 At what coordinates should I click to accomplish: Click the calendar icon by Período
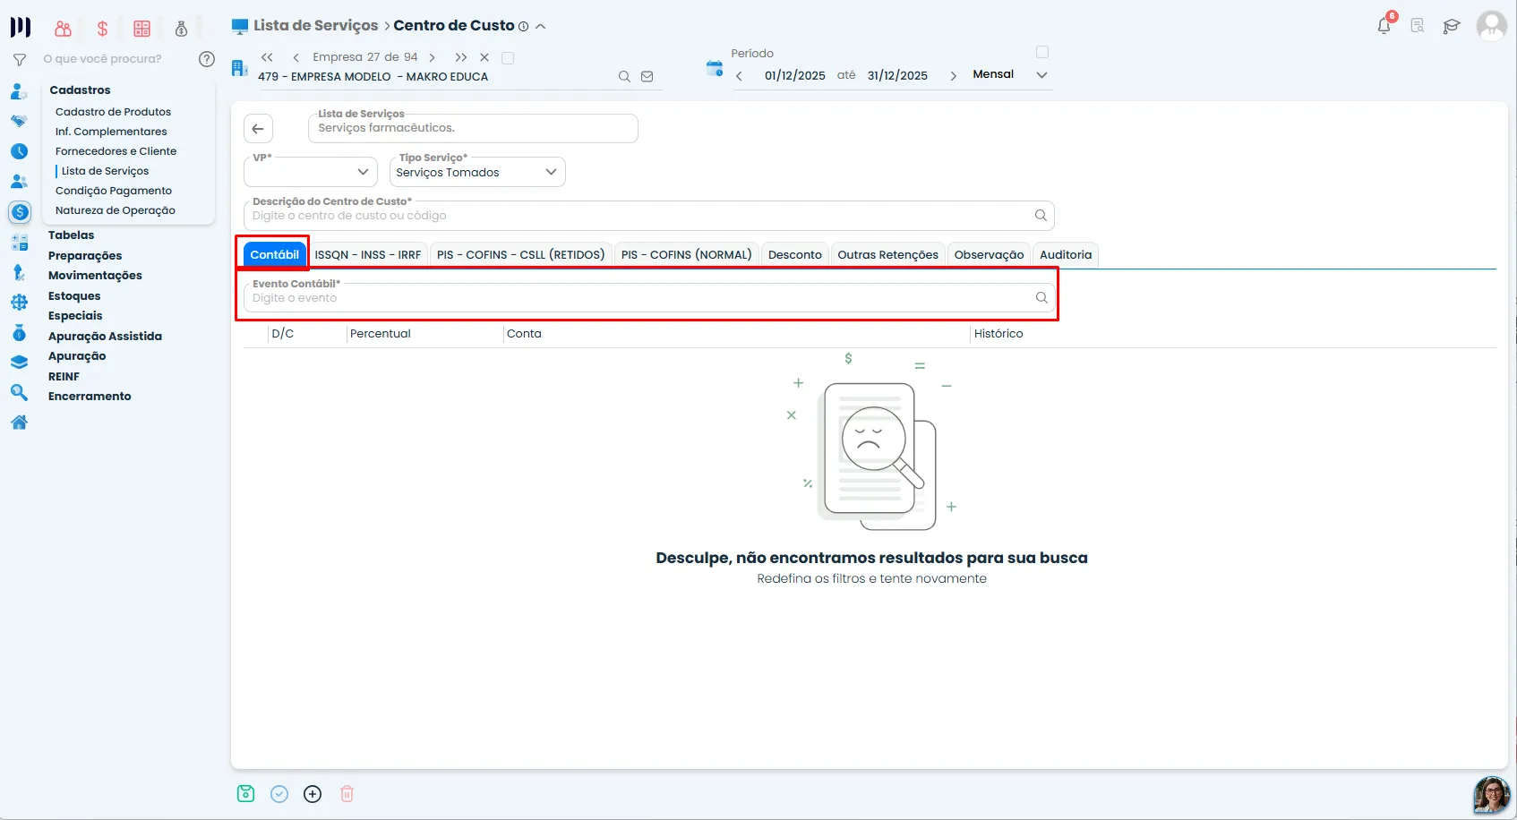pos(715,69)
